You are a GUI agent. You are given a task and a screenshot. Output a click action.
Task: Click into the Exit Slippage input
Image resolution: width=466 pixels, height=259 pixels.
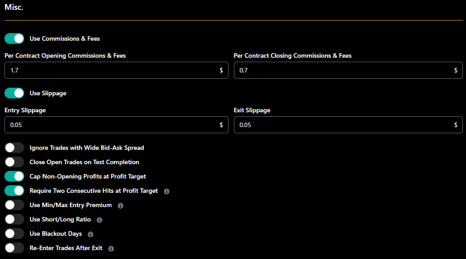pos(348,125)
